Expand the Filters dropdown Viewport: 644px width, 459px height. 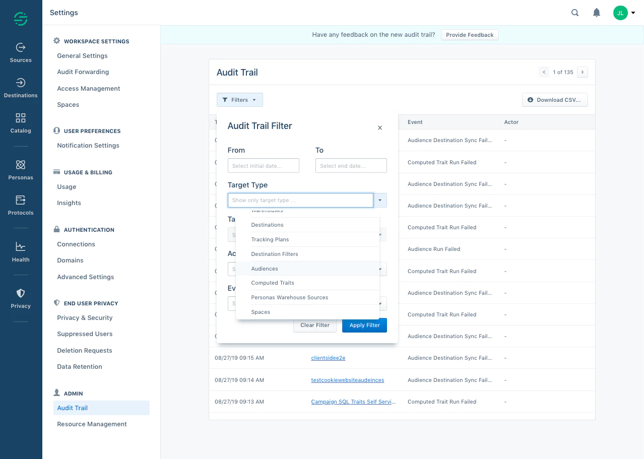[239, 100]
